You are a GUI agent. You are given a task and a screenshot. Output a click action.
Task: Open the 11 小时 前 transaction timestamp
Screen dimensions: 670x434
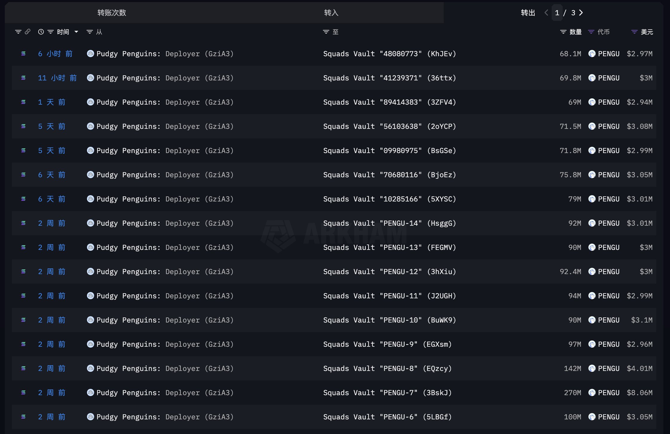[57, 78]
